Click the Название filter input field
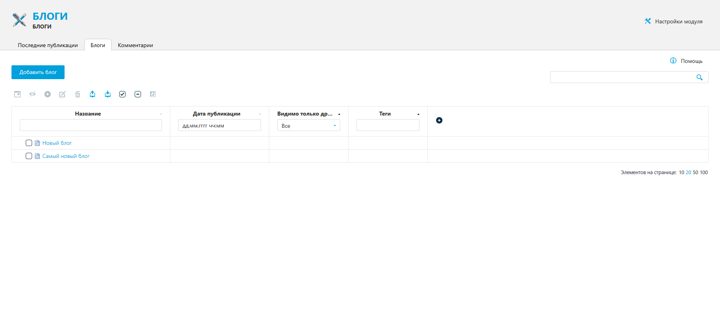The height and width of the screenshot is (336, 720). [91, 125]
